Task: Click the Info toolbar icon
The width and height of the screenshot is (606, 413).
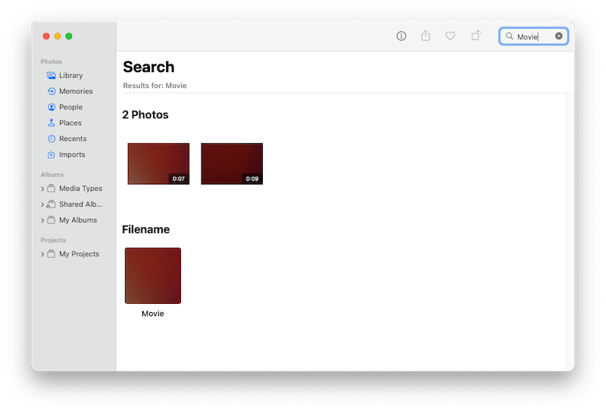Action: tap(401, 36)
